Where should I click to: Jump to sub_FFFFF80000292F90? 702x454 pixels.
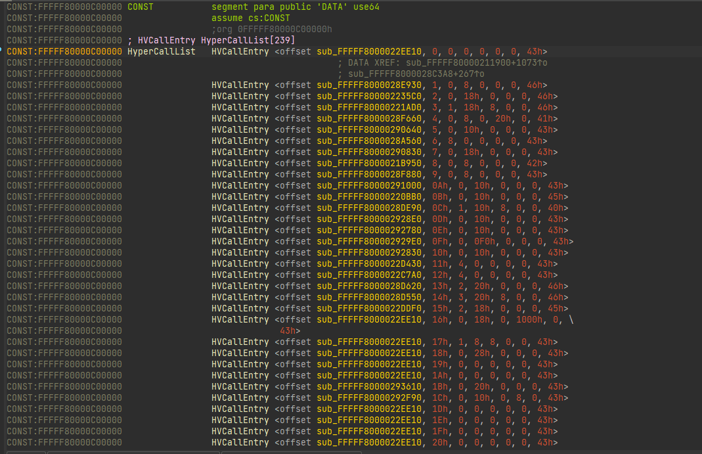pyautogui.click(x=369, y=397)
